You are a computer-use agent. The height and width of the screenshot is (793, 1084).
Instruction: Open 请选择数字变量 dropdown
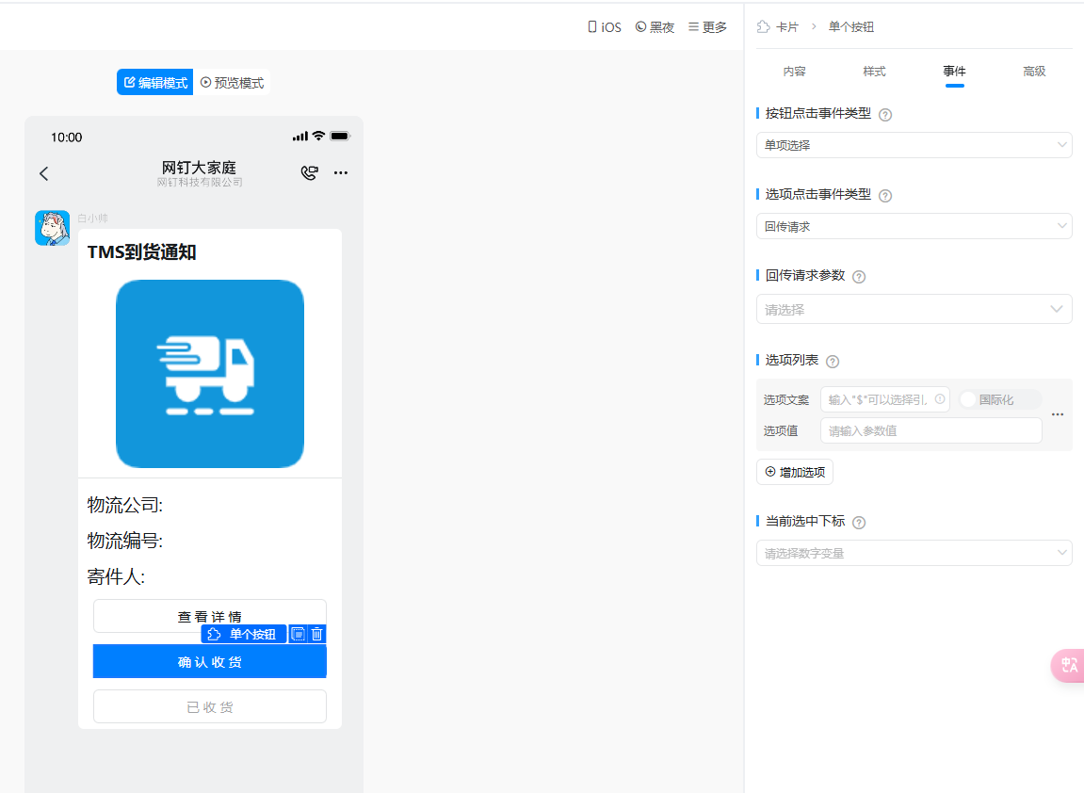pos(914,553)
